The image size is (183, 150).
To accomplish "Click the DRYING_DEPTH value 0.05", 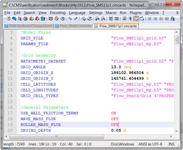I will click(116, 130).
